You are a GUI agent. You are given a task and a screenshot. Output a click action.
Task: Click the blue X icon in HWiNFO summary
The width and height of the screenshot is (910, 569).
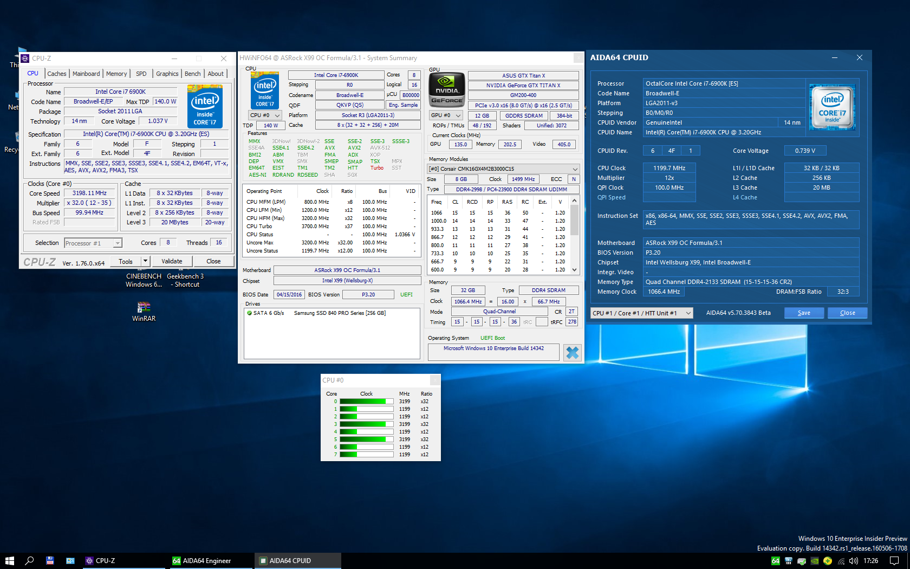pyautogui.click(x=572, y=353)
